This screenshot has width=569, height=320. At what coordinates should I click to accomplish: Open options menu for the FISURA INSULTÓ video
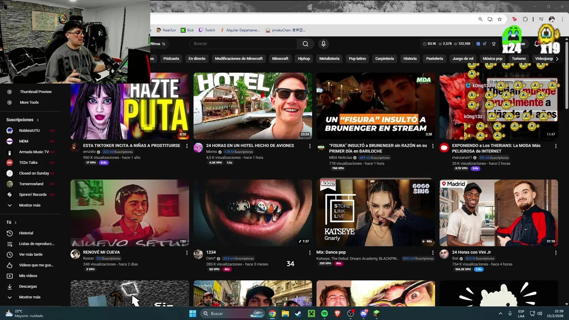click(x=433, y=146)
